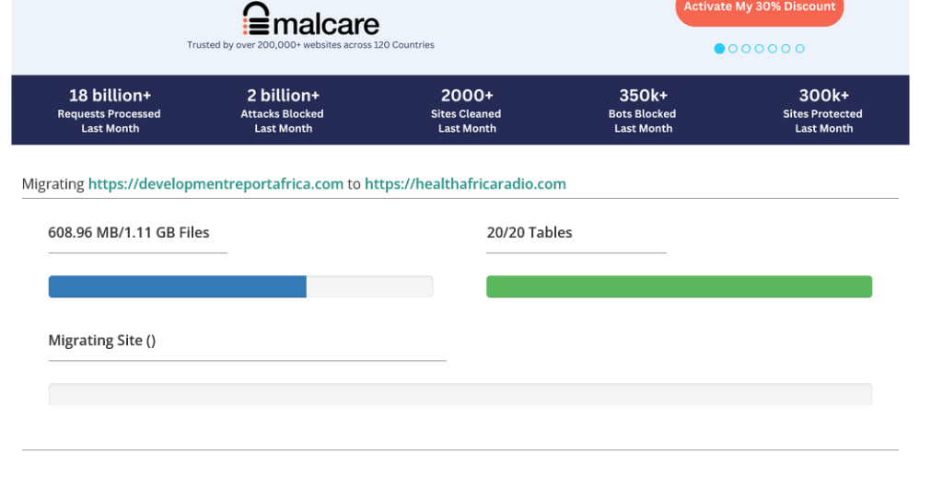
Task: Click the green tables progress bar
Action: [679, 286]
